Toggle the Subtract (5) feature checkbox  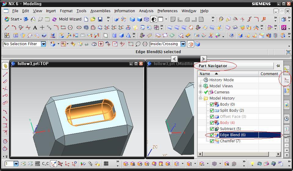point(212,129)
